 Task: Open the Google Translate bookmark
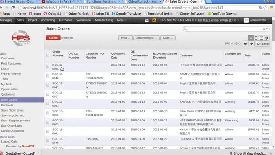[x=126, y=14]
